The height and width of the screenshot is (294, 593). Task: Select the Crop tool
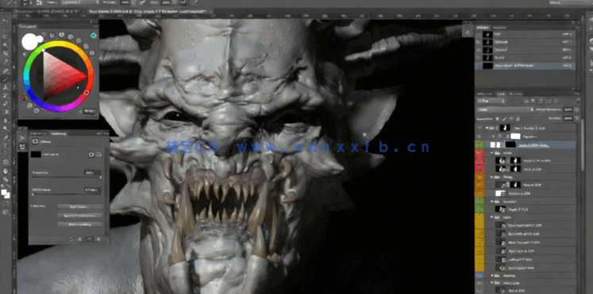(6, 54)
